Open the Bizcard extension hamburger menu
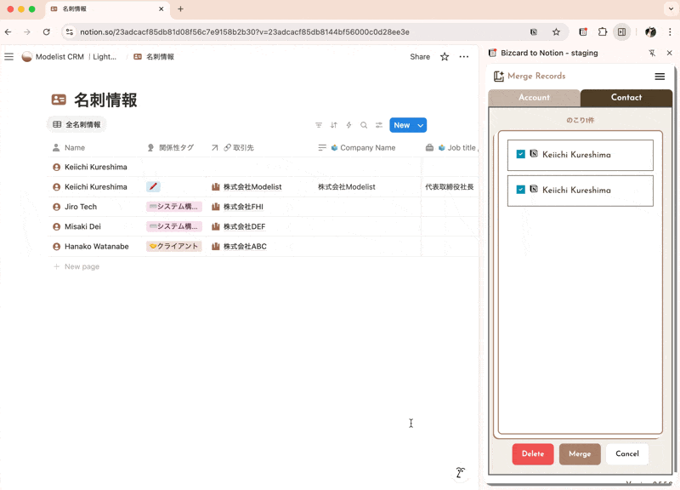 660,77
